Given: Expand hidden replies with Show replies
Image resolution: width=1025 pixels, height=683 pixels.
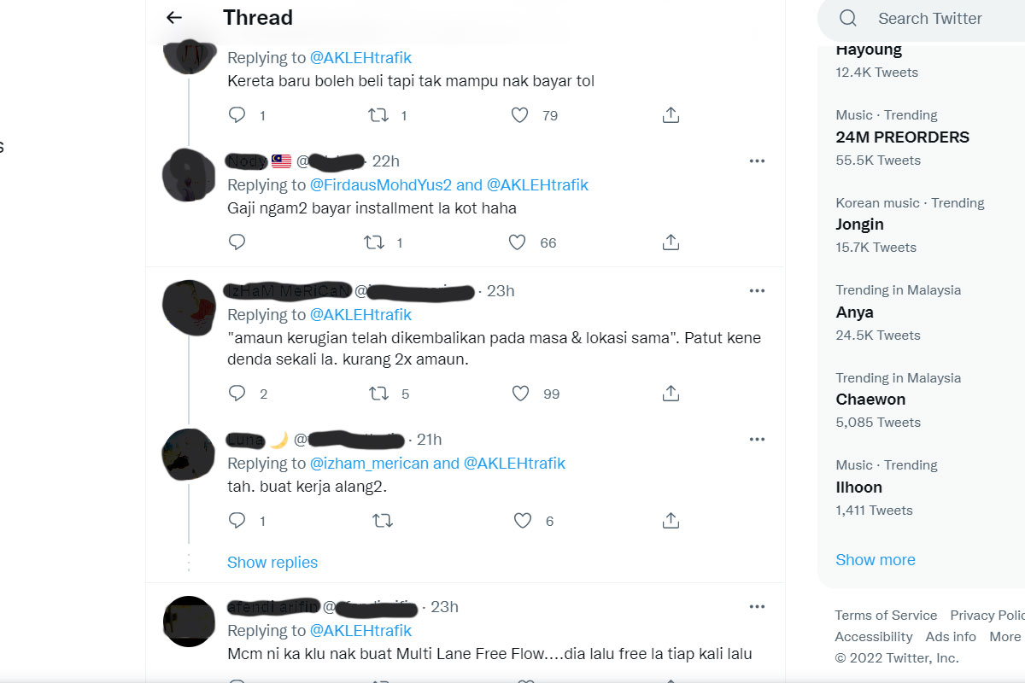Looking at the screenshot, I should (x=272, y=563).
